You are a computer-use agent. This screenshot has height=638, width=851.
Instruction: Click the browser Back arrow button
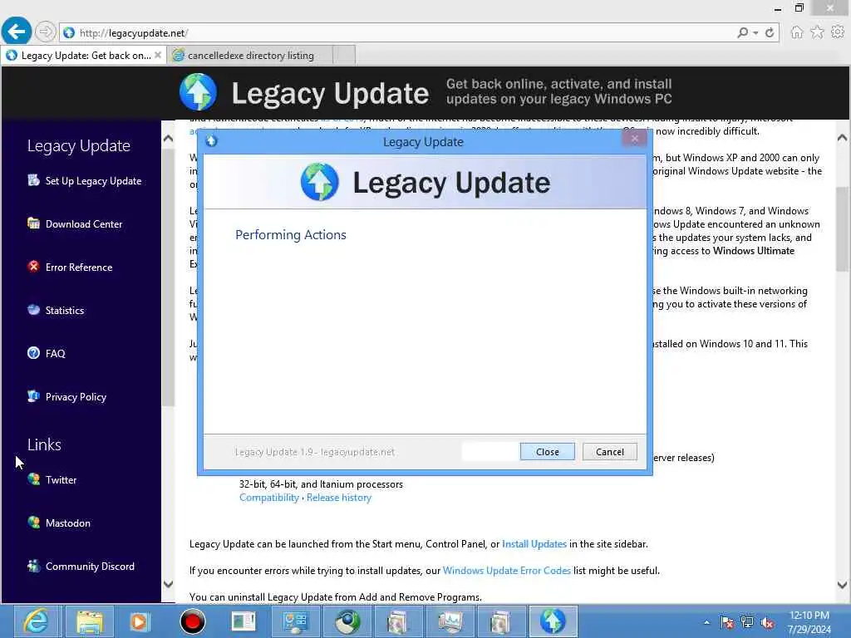coord(17,32)
